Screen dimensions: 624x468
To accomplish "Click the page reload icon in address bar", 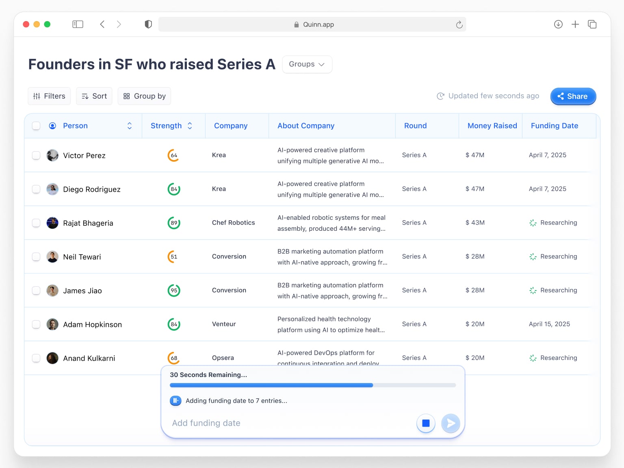I will point(459,25).
